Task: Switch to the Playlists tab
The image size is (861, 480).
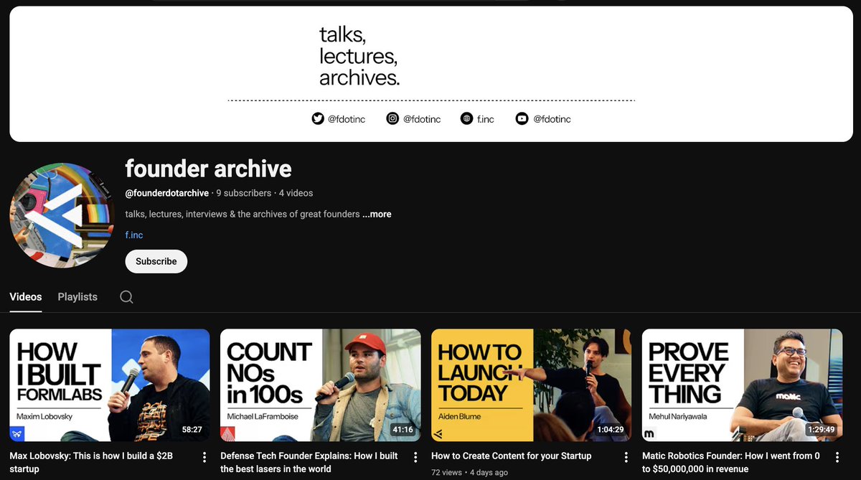Action: [77, 297]
